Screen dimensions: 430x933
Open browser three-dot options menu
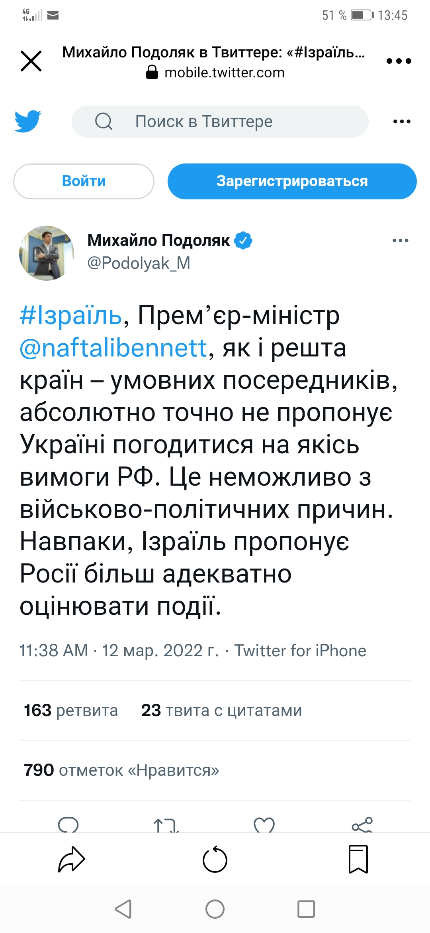(399, 61)
